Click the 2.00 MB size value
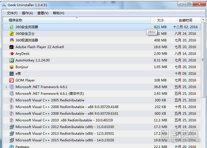The image size is (207, 148). click(x=160, y=54)
